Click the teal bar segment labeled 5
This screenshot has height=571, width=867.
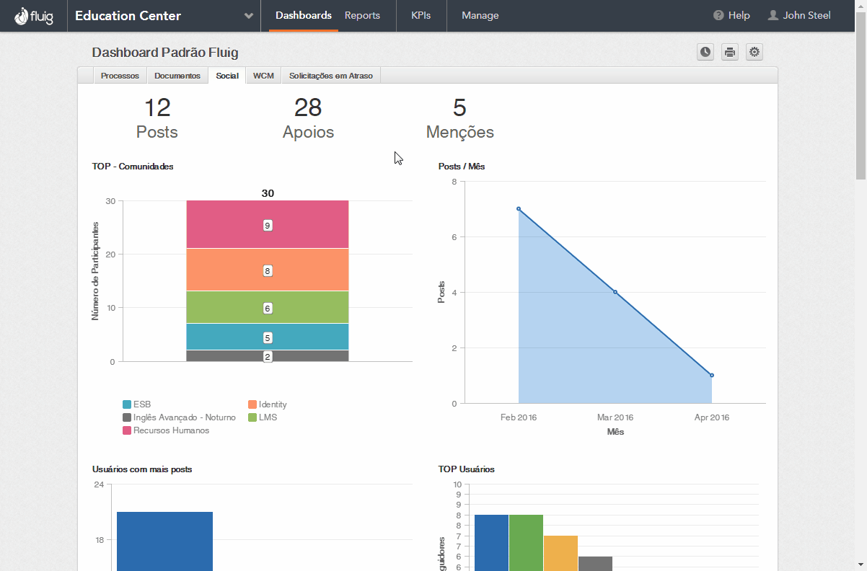click(x=268, y=337)
